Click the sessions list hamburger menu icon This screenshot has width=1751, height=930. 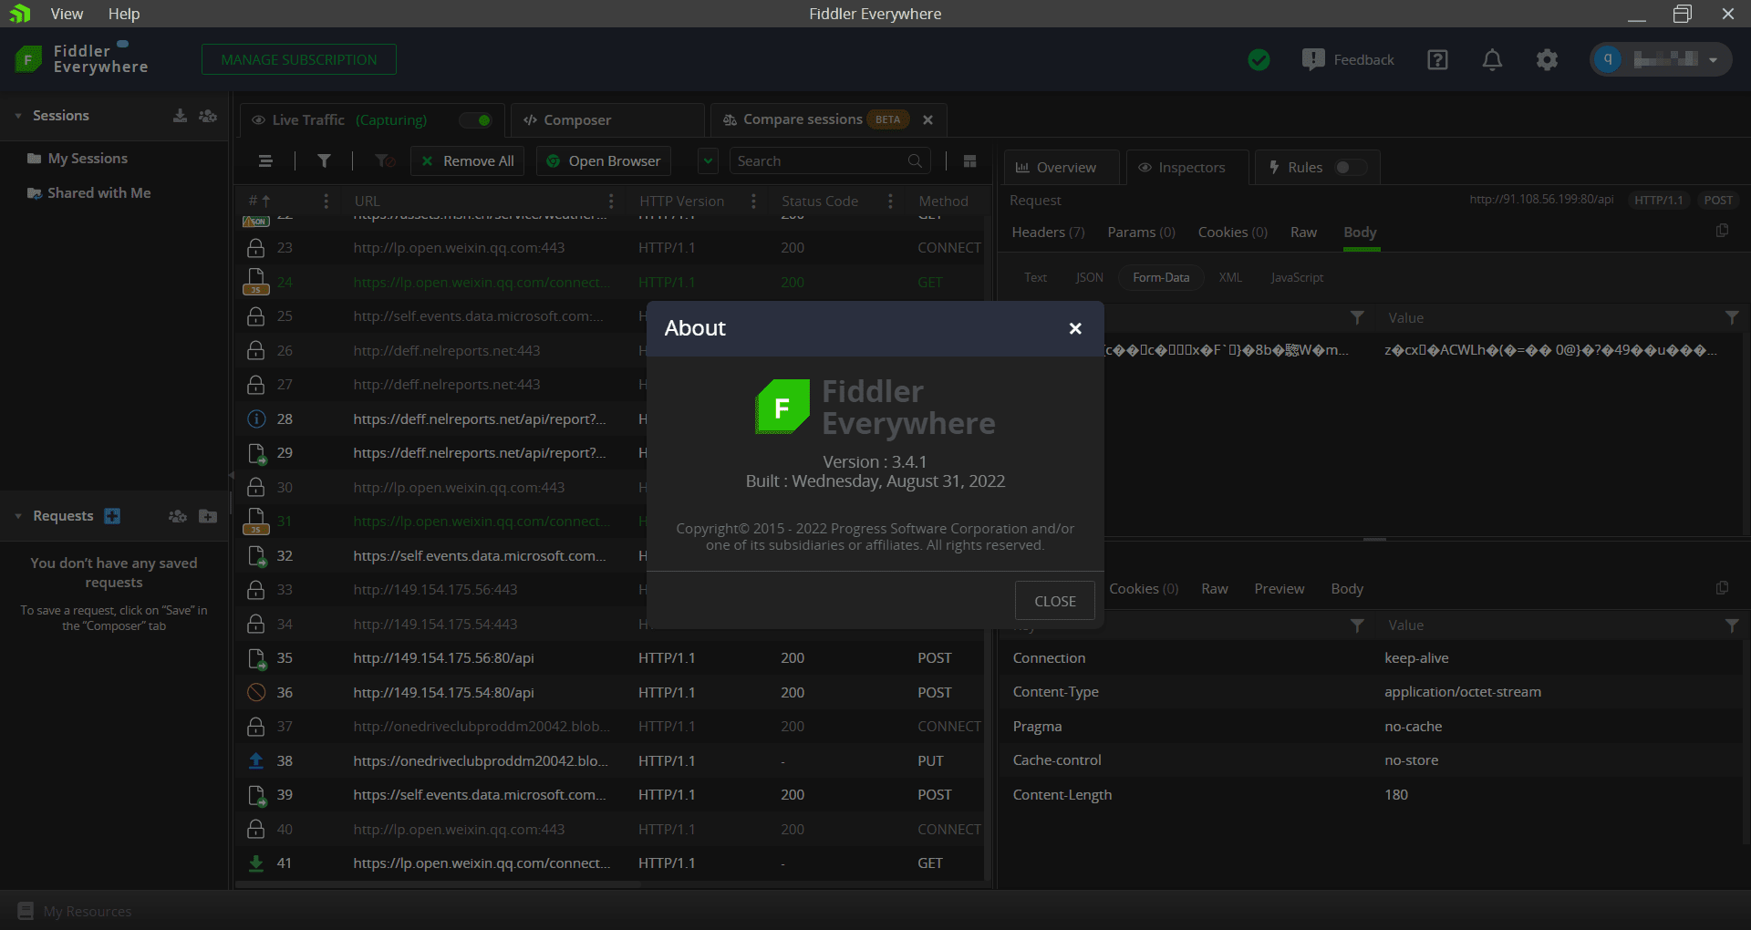(x=265, y=161)
